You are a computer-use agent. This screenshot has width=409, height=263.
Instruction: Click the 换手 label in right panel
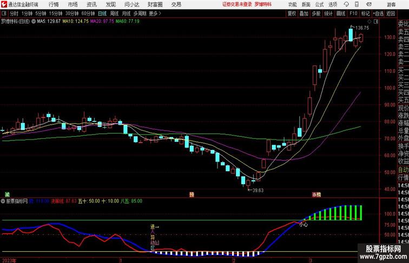(x=403, y=146)
